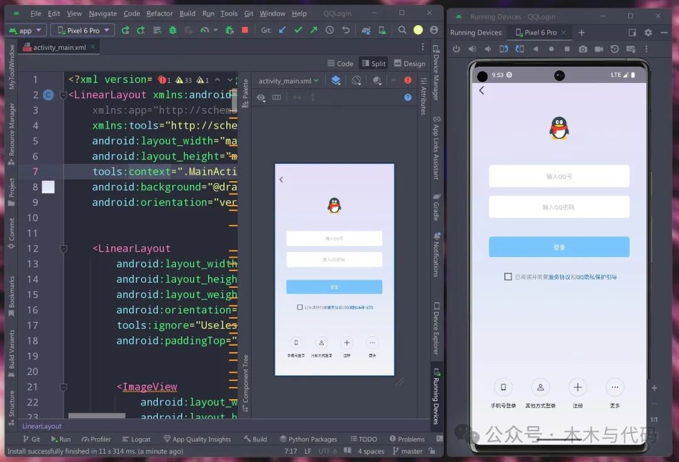The height and width of the screenshot is (462, 679).
Task: Take an emulator screenshot with camera icon
Action: (x=583, y=49)
